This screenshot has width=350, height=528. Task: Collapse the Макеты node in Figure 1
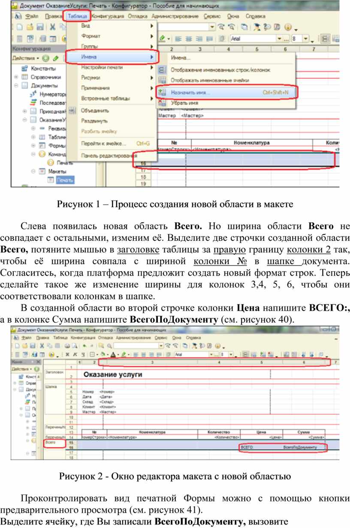33,171
